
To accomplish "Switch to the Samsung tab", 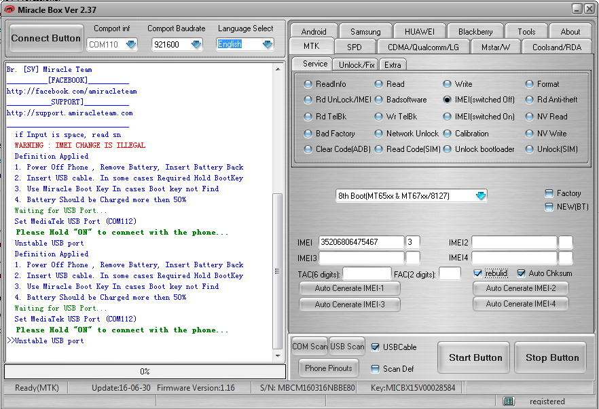I will 365,32.
